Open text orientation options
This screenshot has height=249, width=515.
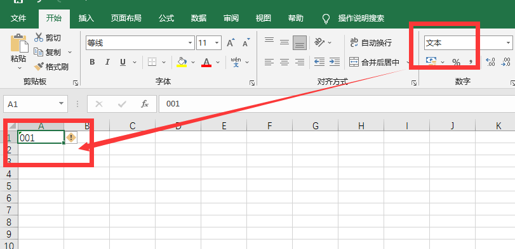coord(319,42)
